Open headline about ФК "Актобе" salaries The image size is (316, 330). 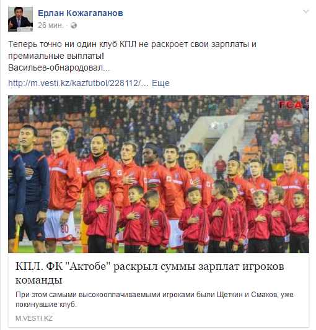[x=149, y=273]
